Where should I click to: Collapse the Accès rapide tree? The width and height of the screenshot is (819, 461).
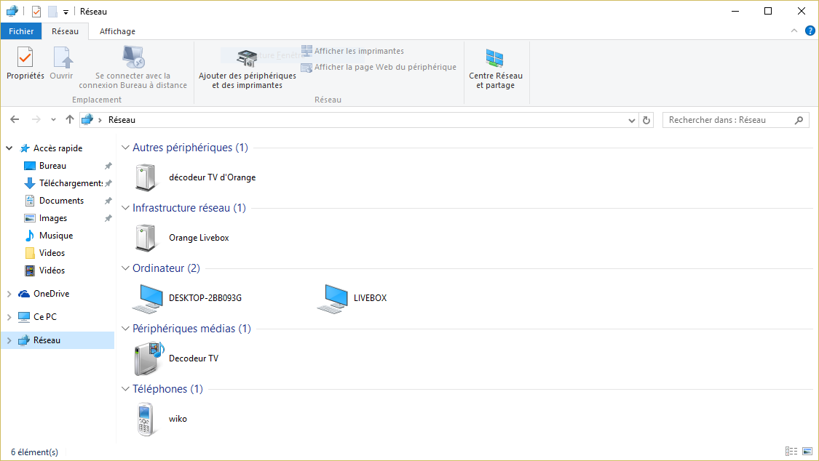(9, 148)
